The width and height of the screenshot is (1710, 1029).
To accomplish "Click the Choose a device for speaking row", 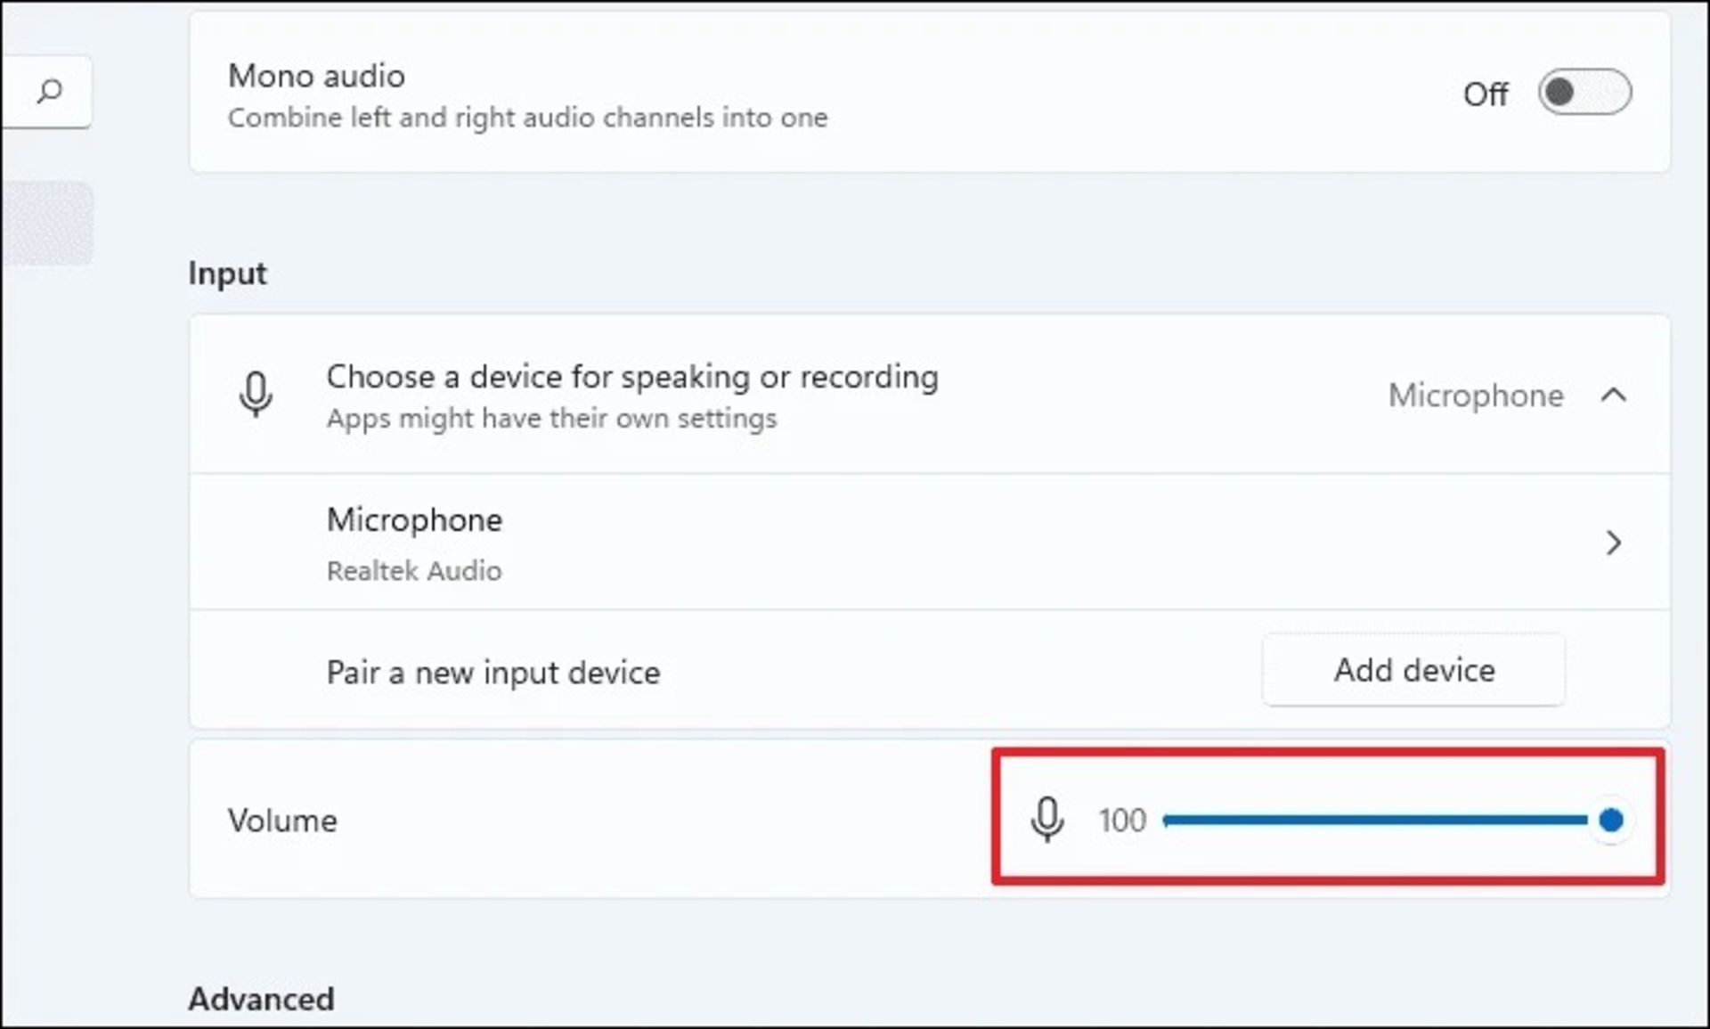I will 632,395.
